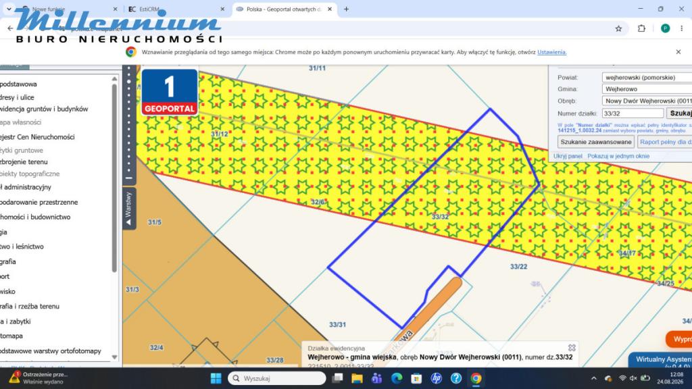
Task: Open the tab search dropdown chevron
Action: 8,9
